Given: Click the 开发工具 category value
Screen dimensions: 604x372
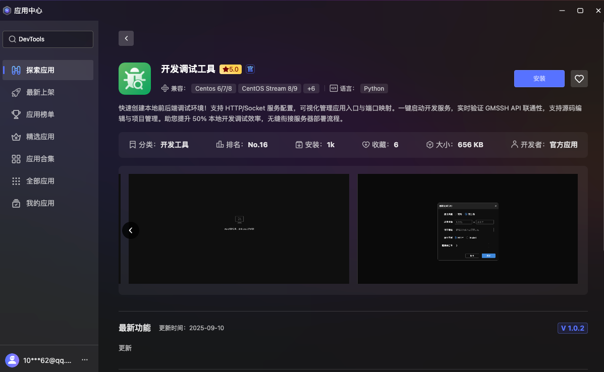Looking at the screenshot, I should 175,145.
